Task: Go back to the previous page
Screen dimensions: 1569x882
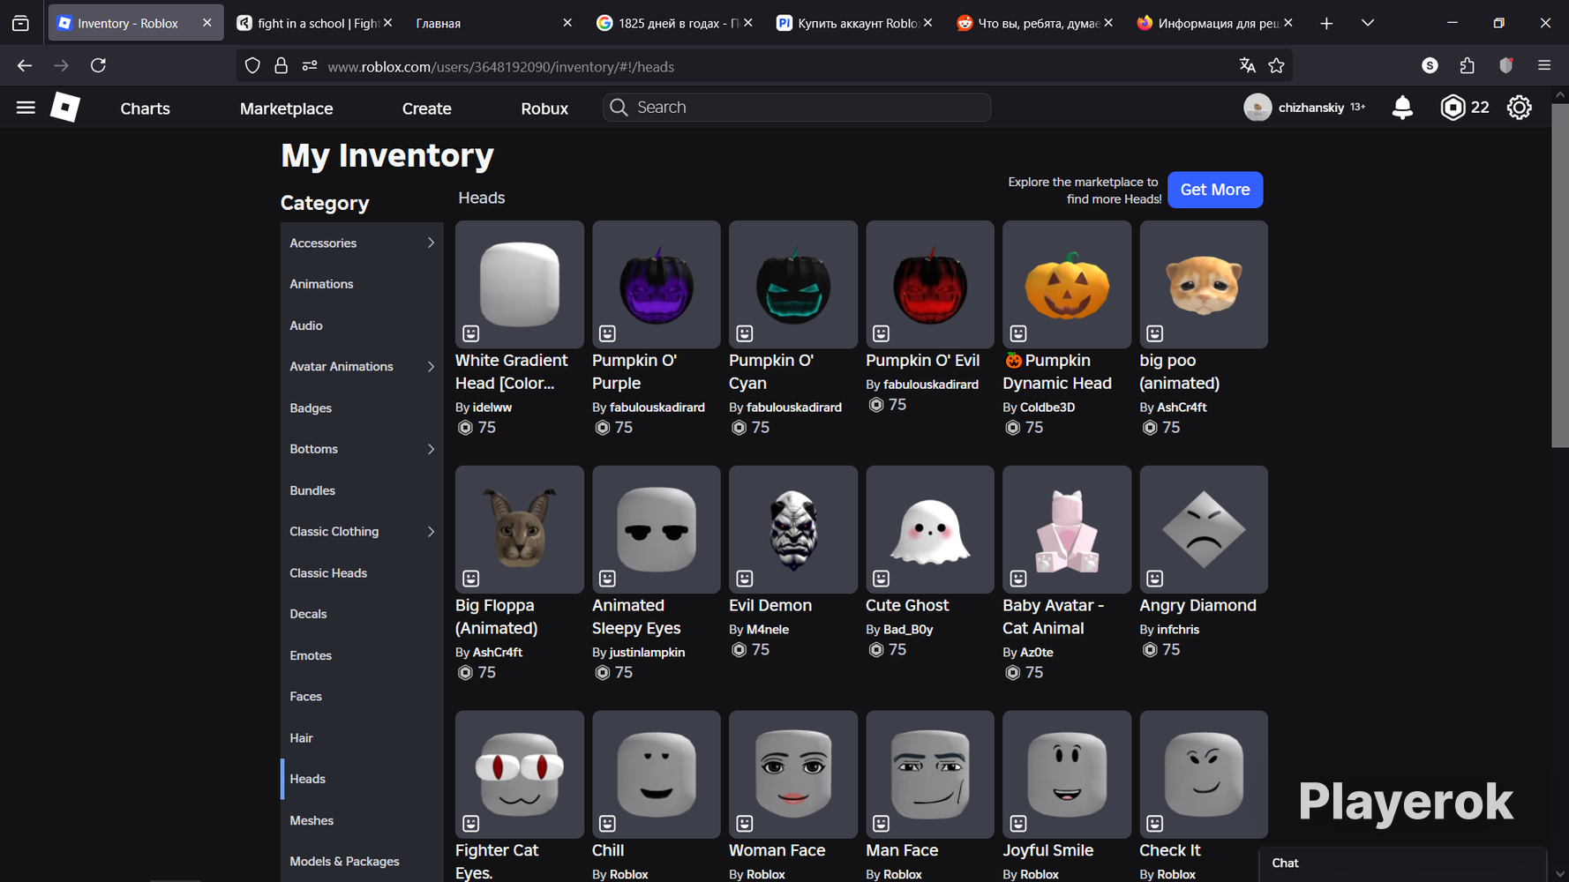Action: (24, 65)
